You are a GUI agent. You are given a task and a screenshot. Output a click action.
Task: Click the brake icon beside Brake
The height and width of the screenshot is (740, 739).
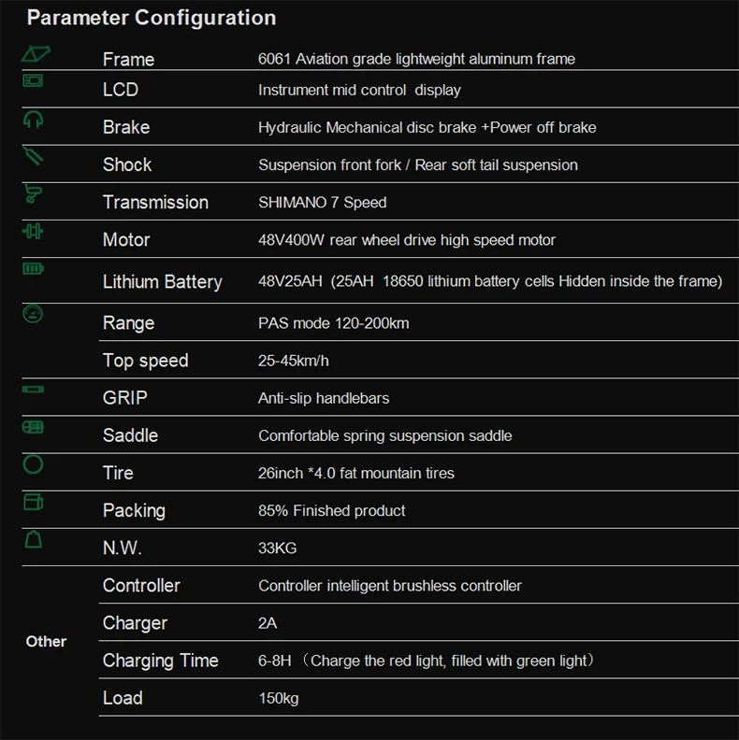[34, 120]
